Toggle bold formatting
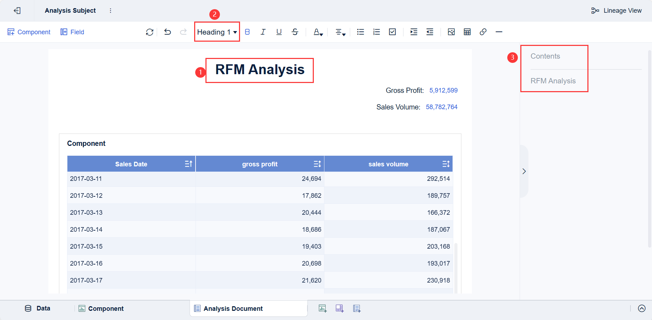The image size is (652, 320). pos(247,32)
